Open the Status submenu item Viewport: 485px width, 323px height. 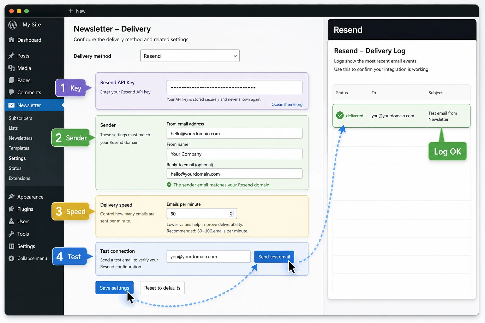pos(15,168)
